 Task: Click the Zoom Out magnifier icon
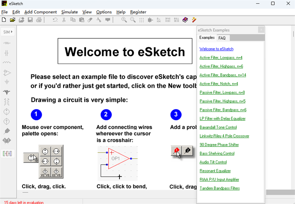pos(133,20)
